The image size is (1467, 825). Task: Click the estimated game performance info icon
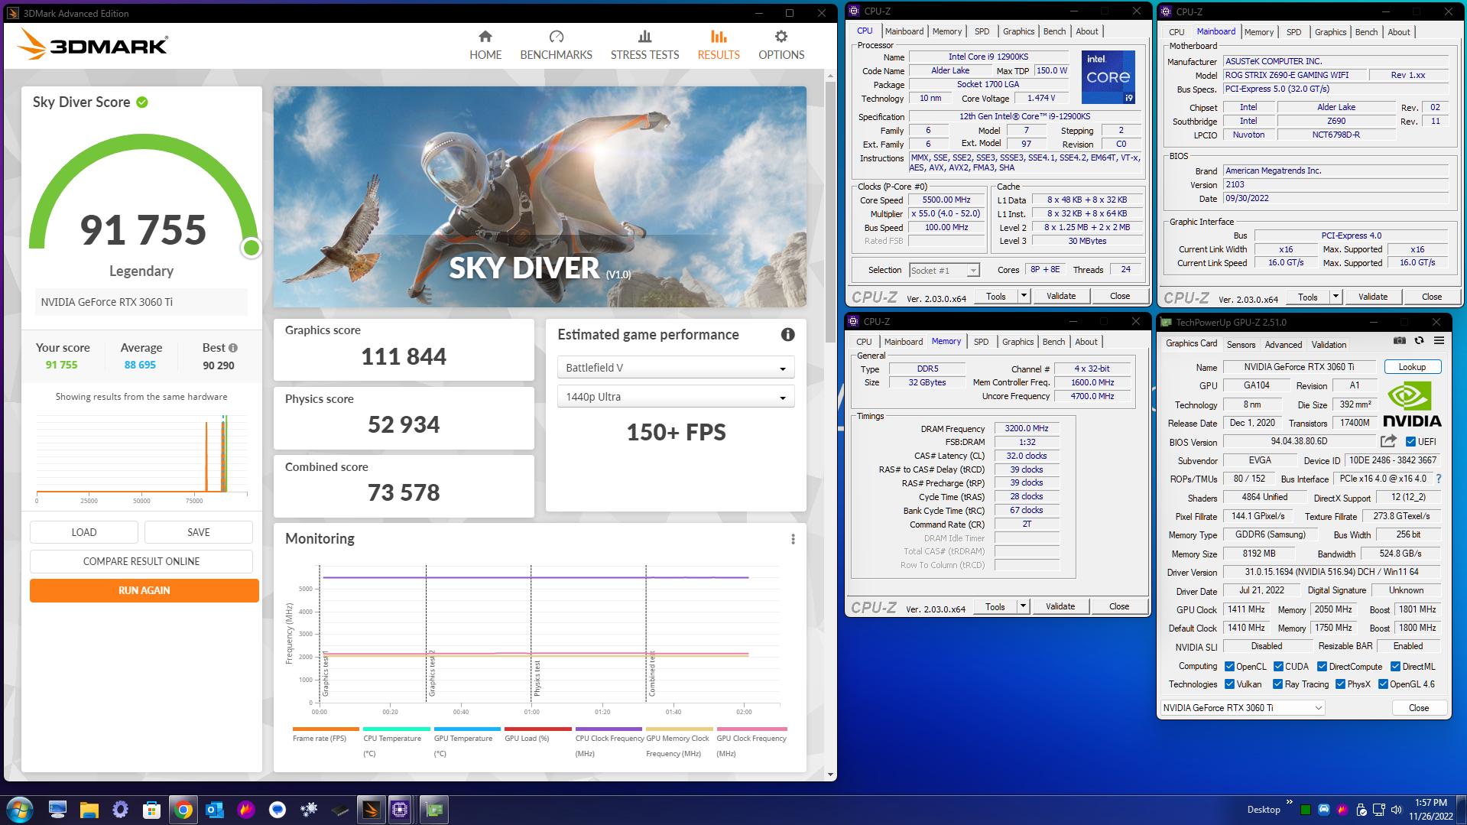tap(787, 335)
